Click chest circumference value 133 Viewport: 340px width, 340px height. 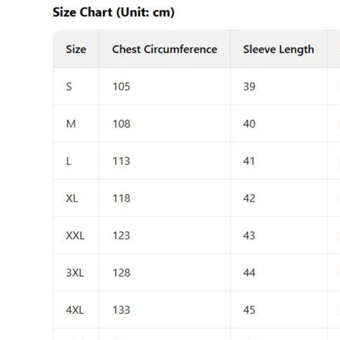point(121,310)
